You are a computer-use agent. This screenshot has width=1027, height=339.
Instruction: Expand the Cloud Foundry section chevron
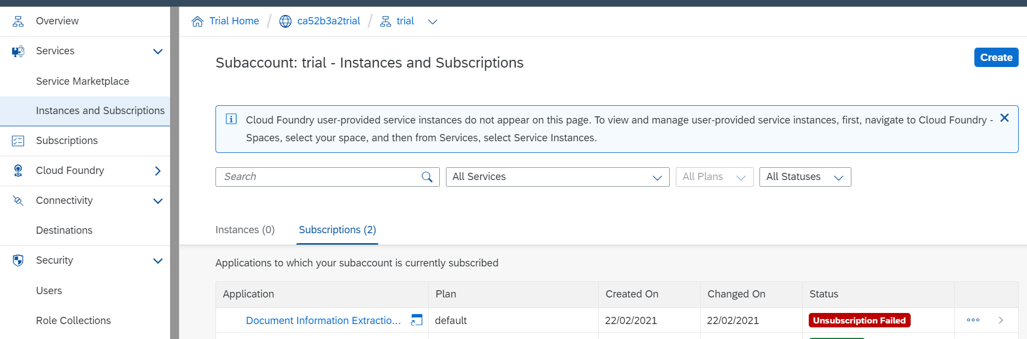pyautogui.click(x=158, y=171)
